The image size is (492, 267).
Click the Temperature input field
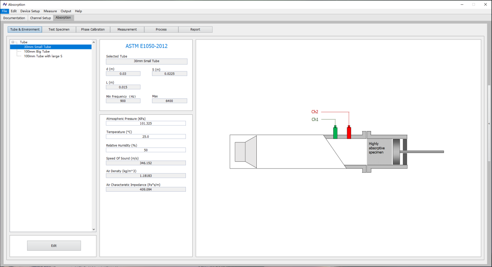click(x=146, y=137)
